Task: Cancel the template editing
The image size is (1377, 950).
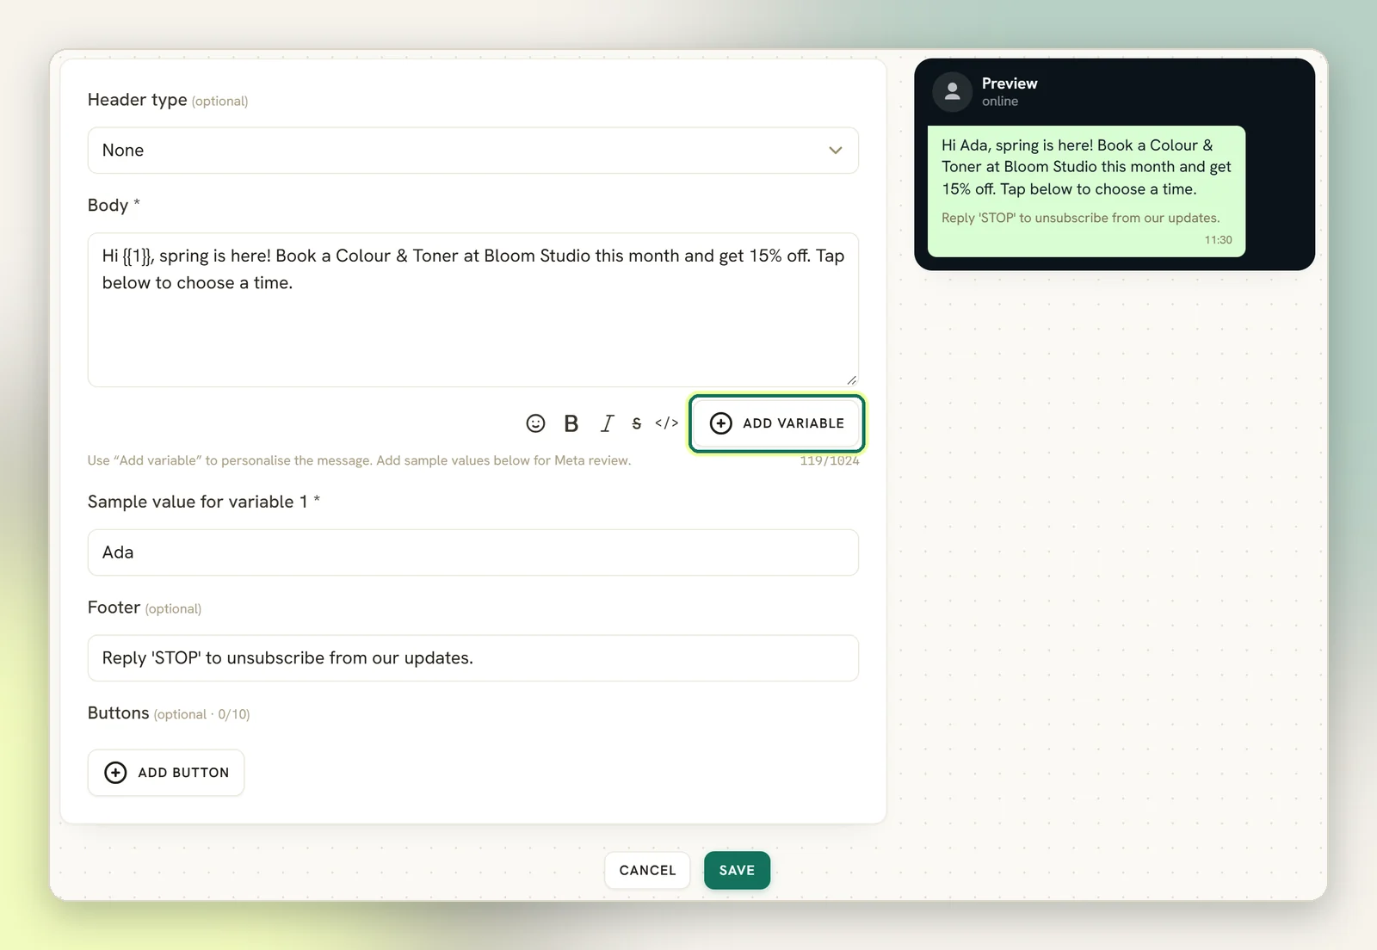Action: coord(647,870)
